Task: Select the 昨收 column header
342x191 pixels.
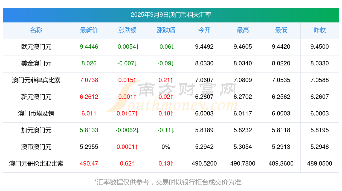Action: [320, 30]
